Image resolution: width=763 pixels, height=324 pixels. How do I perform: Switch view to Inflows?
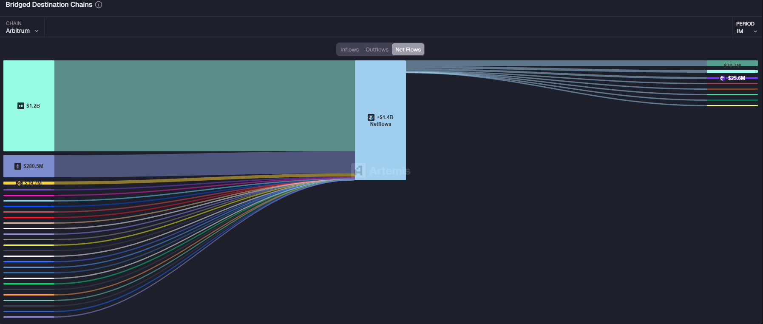pyautogui.click(x=349, y=50)
